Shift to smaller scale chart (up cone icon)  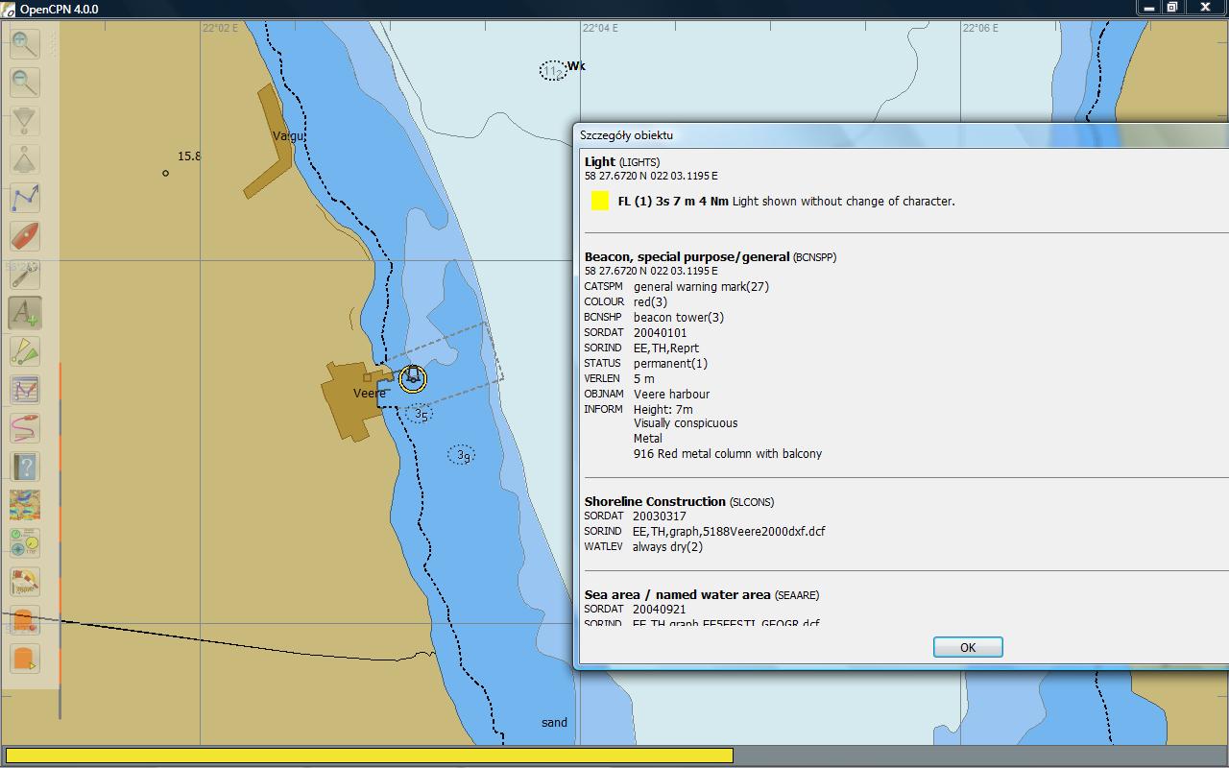tap(25, 158)
